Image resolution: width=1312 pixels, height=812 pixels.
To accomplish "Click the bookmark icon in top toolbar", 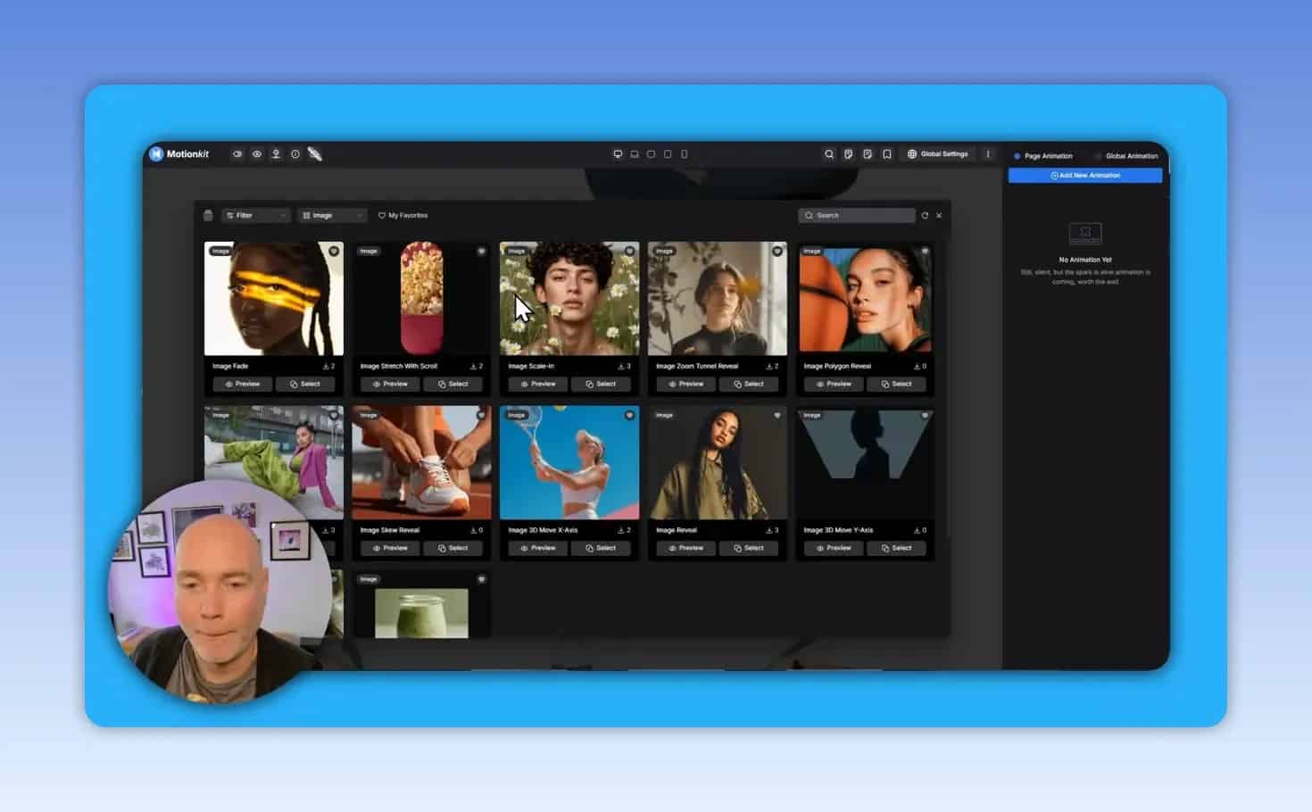I will pyautogui.click(x=887, y=154).
